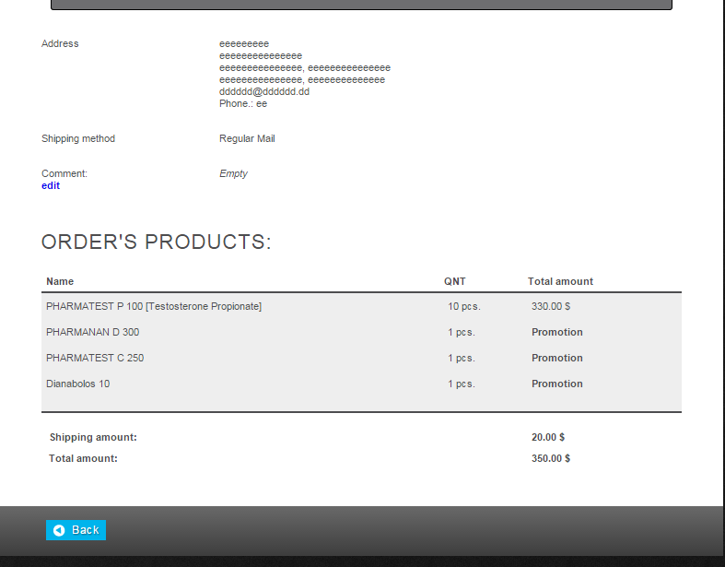Click the Name column header
Viewport: 725px width, 567px height.
coord(60,281)
